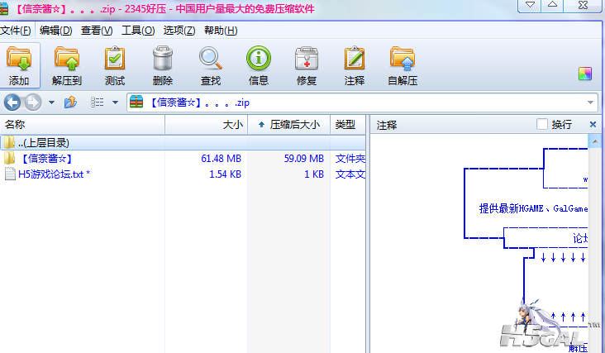Click the 【信奈酱☆】 folder icon
Viewport: 605px width, 353px height.
click(x=9, y=158)
